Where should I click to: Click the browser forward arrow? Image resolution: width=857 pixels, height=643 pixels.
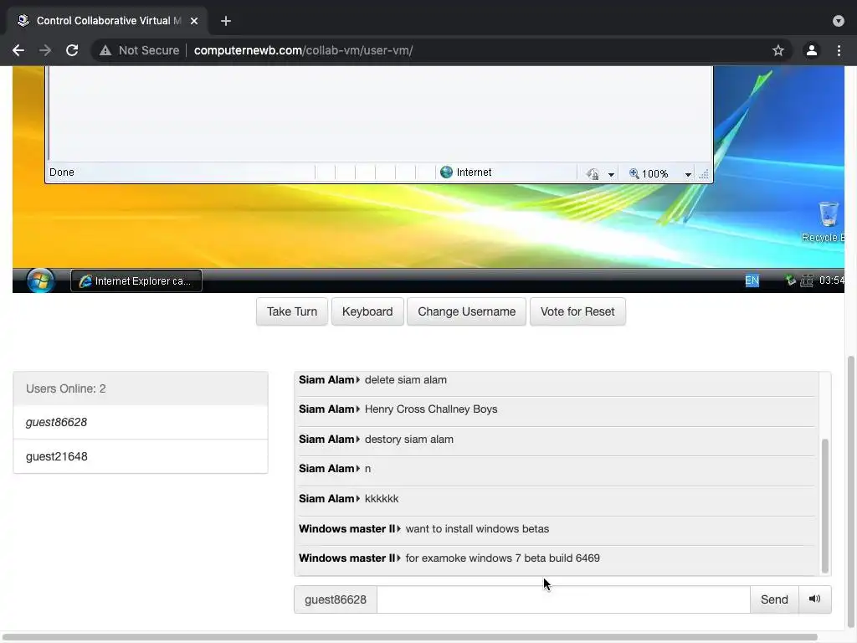45,50
